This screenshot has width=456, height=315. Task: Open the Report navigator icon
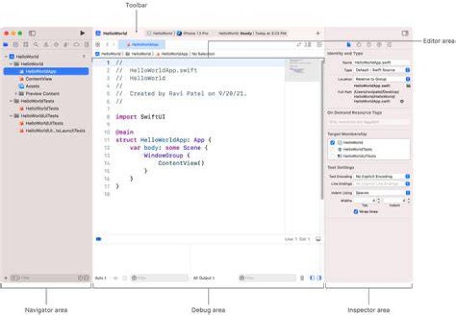point(86,44)
